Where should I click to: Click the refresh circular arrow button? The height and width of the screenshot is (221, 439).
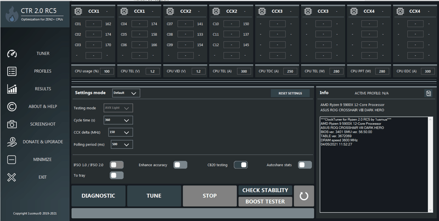[x=303, y=196]
